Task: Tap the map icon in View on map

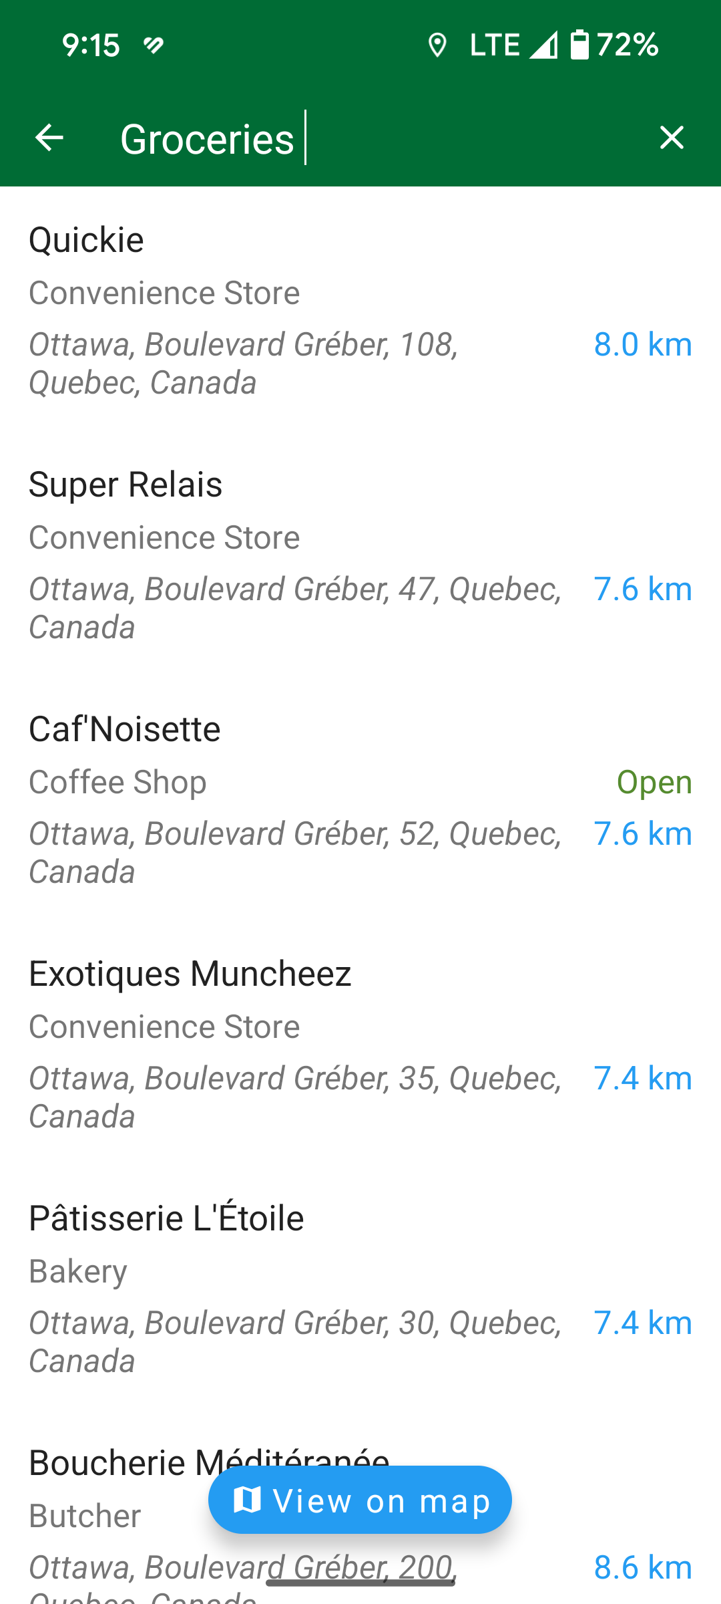Action: tap(247, 1500)
